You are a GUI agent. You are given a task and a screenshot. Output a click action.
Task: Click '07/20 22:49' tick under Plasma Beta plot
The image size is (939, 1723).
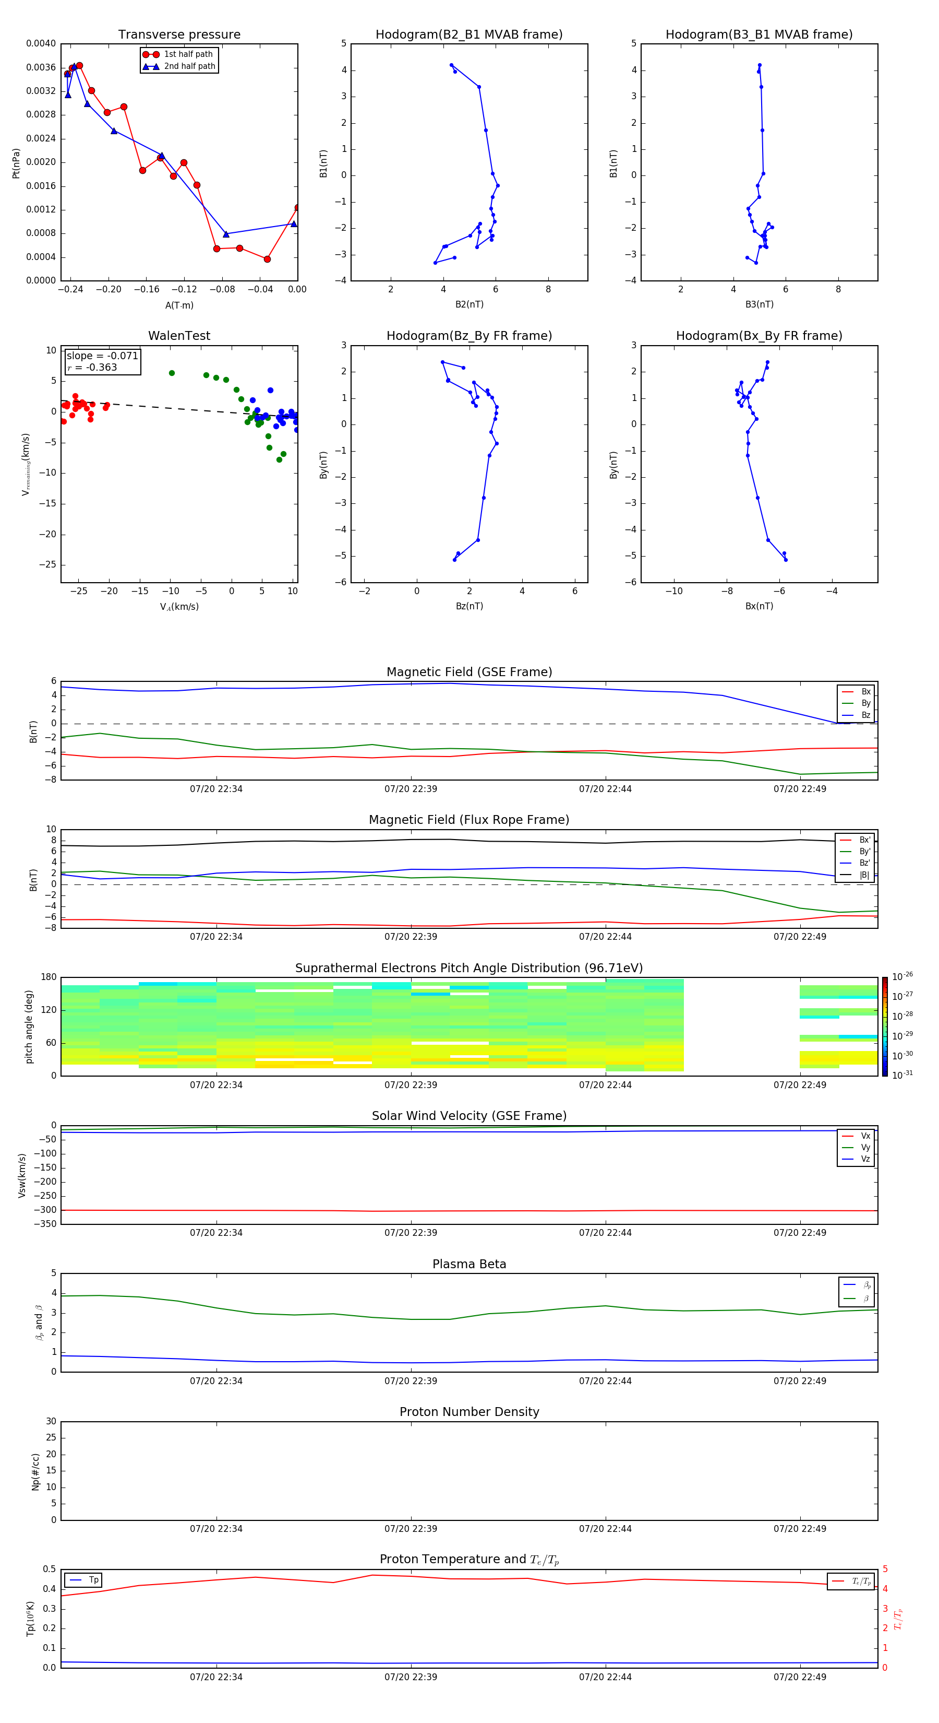(800, 1381)
